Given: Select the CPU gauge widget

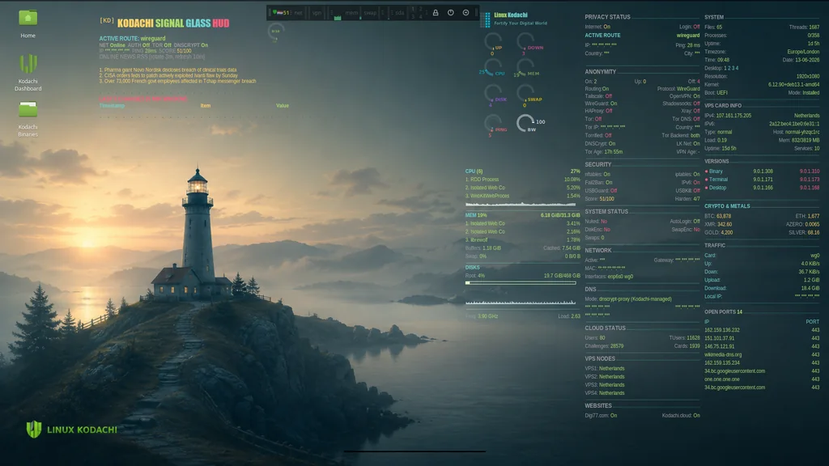Looking at the screenshot, I should coord(492,69).
